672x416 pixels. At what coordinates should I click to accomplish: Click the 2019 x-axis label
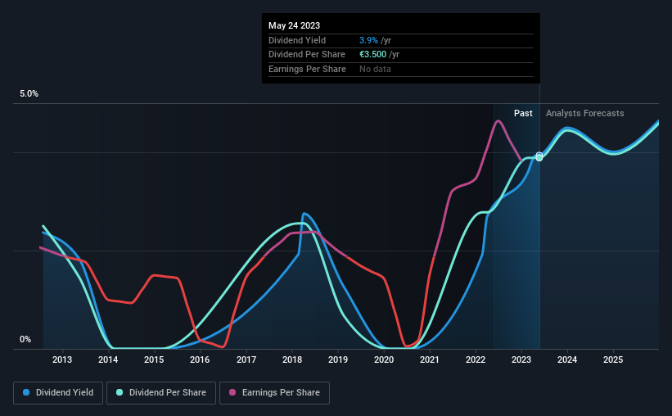click(x=338, y=359)
